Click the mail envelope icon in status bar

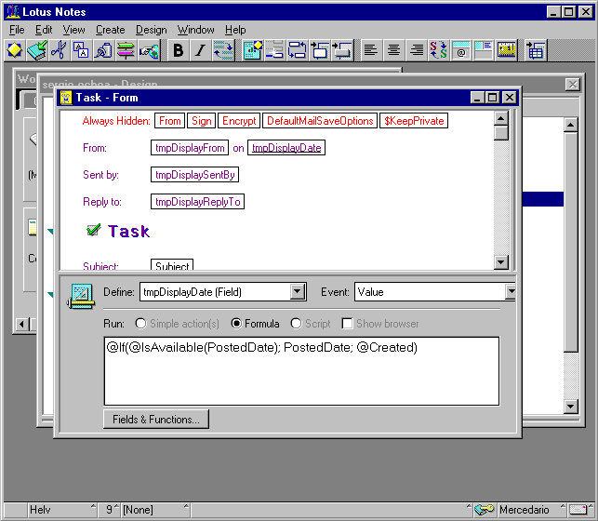578,509
